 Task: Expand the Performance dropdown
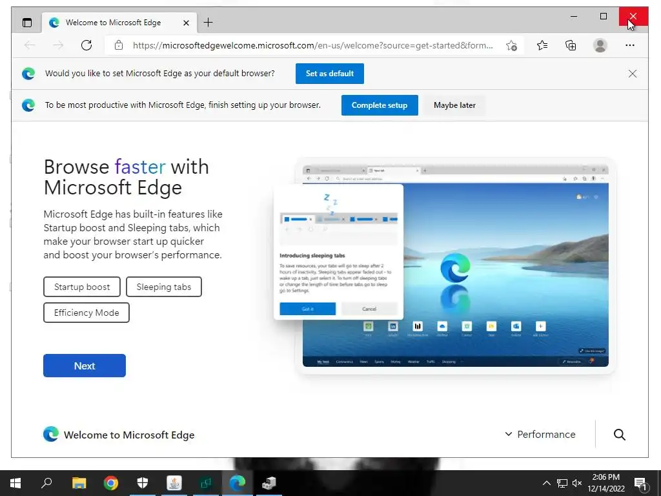click(x=540, y=435)
